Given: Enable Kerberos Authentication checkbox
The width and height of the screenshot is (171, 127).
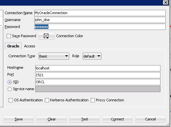Looking at the screenshot, I should click(47, 100).
